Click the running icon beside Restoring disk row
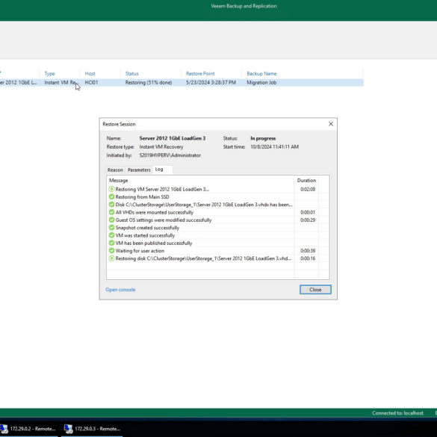Image resolution: width=437 pixels, height=437 pixels. click(x=111, y=258)
